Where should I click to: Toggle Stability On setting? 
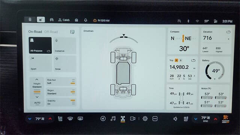[x=61, y=102]
